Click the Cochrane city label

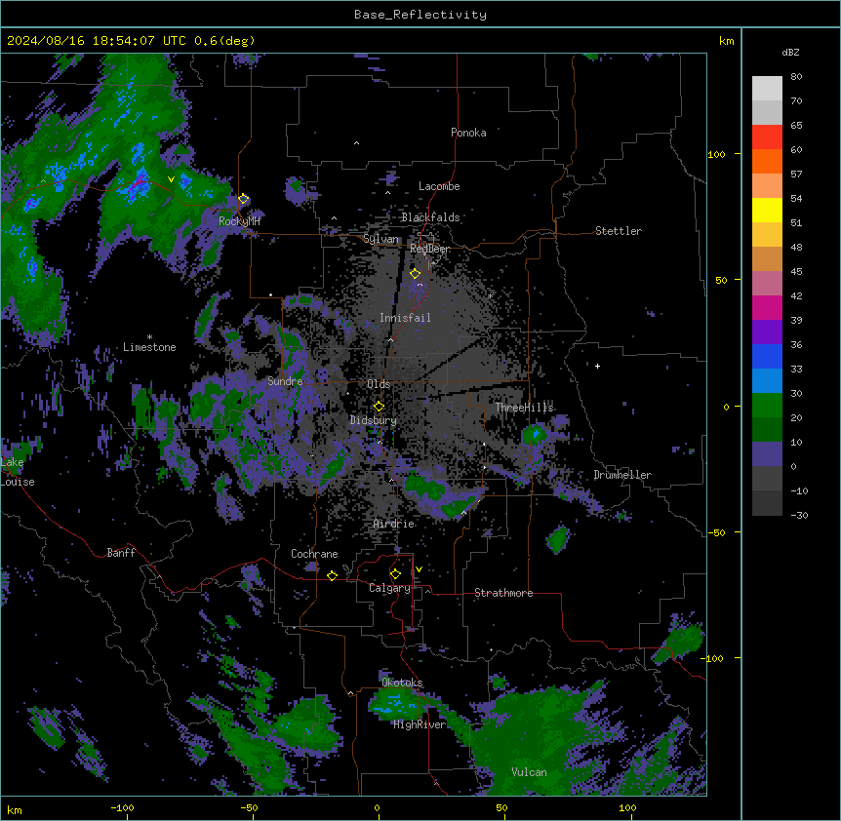[x=314, y=554]
